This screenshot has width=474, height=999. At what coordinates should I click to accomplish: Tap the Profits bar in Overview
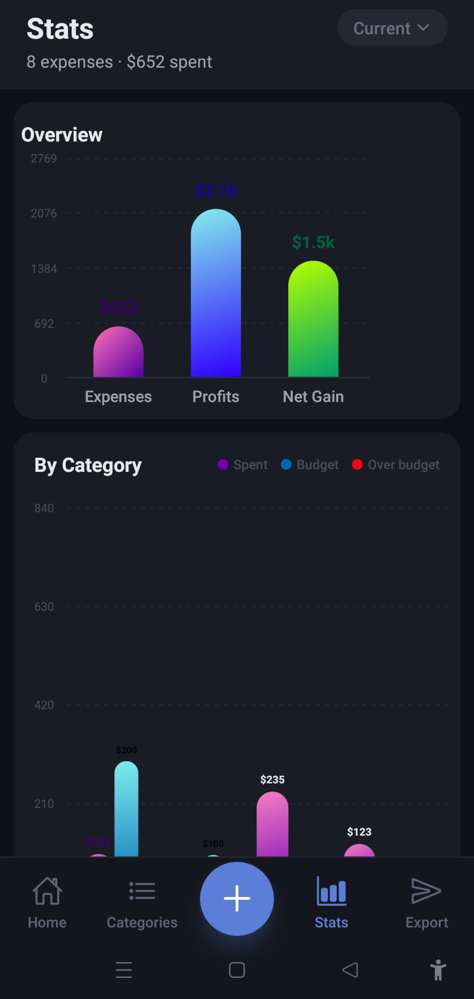216,295
